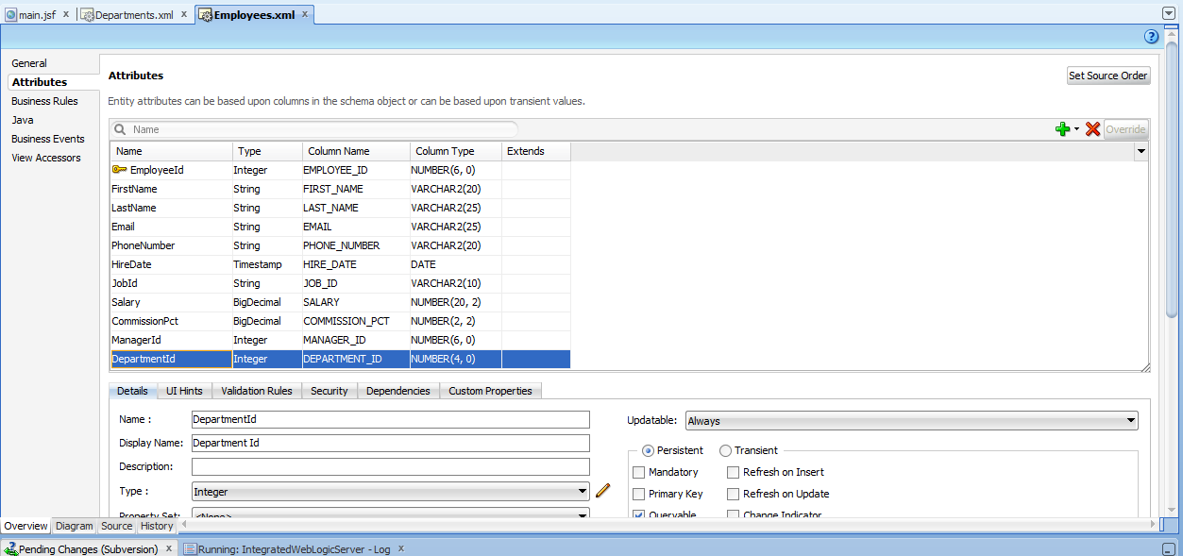Open the dropdown arrow next to the green plus

(1074, 129)
